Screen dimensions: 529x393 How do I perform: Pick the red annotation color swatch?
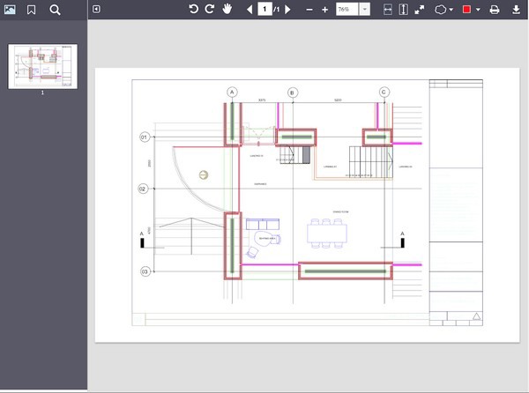click(x=467, y=10)
